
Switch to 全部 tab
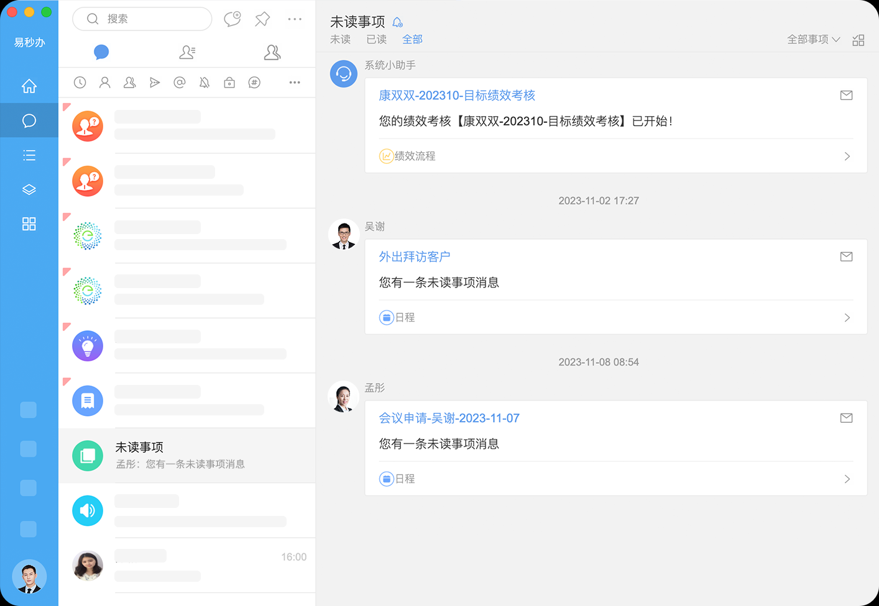[412, 39]
